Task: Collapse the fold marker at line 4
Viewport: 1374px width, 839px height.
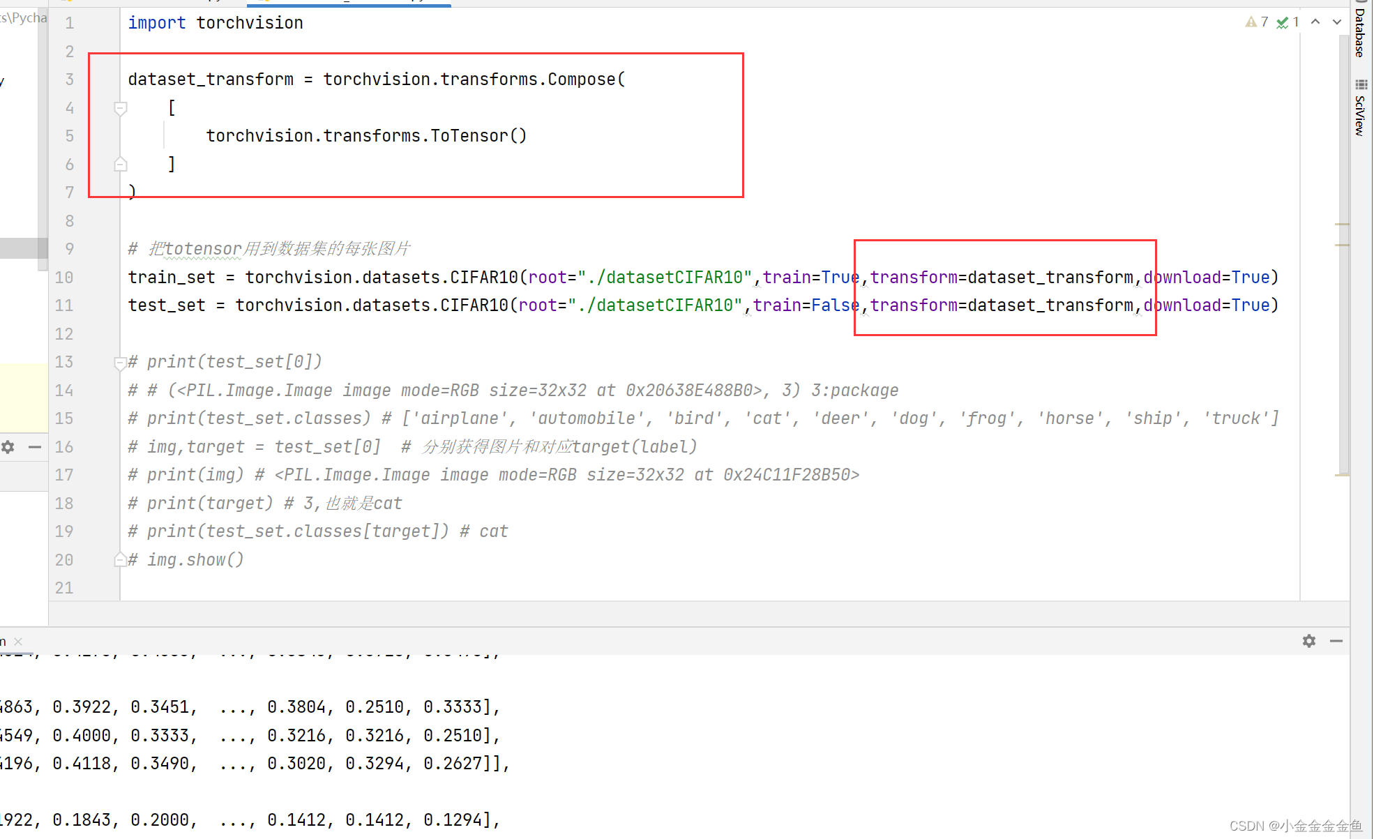Action: click(x=121, y=108)
